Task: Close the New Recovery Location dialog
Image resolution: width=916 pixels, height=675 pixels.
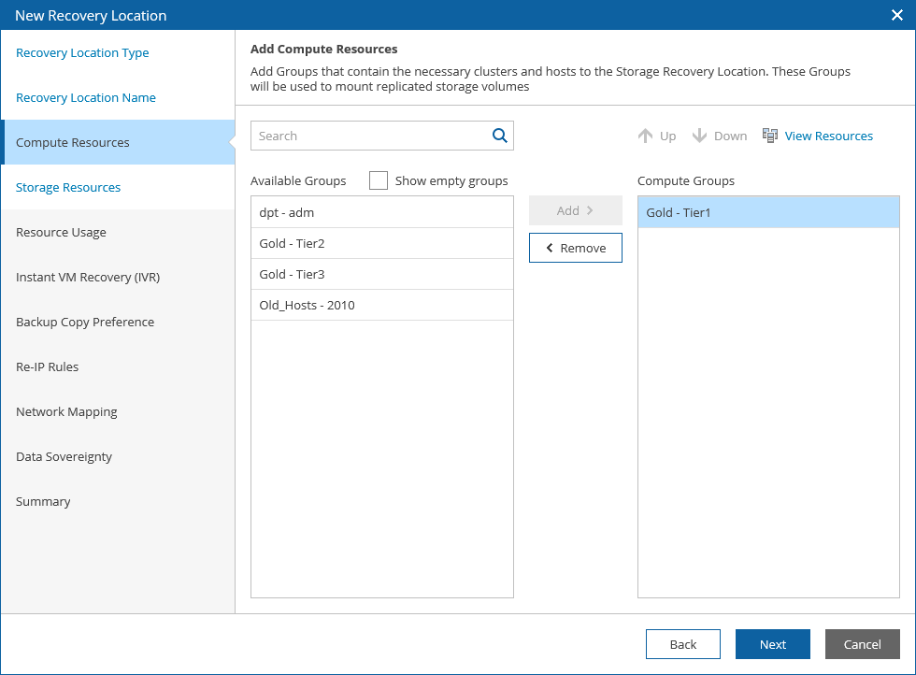Action: pyautogui.click(x=897, y=15)
